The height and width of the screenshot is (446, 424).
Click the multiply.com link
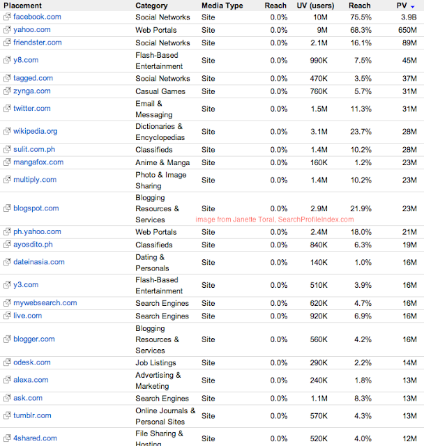click(x=35, y=180)
